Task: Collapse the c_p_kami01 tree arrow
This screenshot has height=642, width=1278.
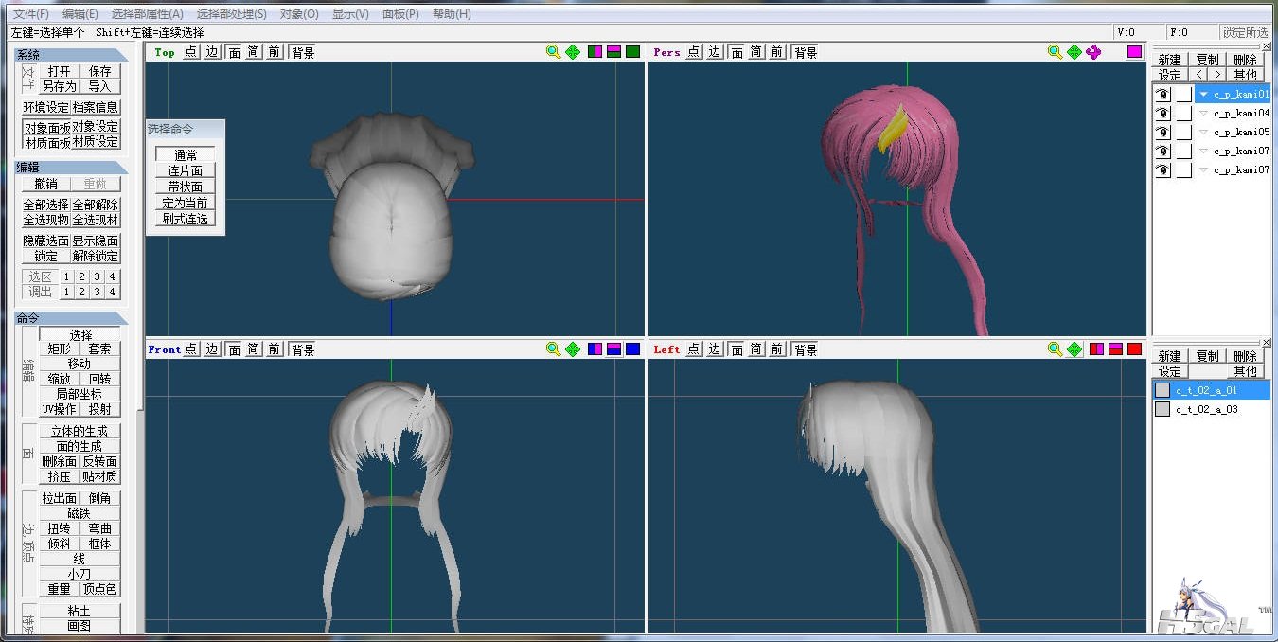Action: click(x=1203, y=95)
